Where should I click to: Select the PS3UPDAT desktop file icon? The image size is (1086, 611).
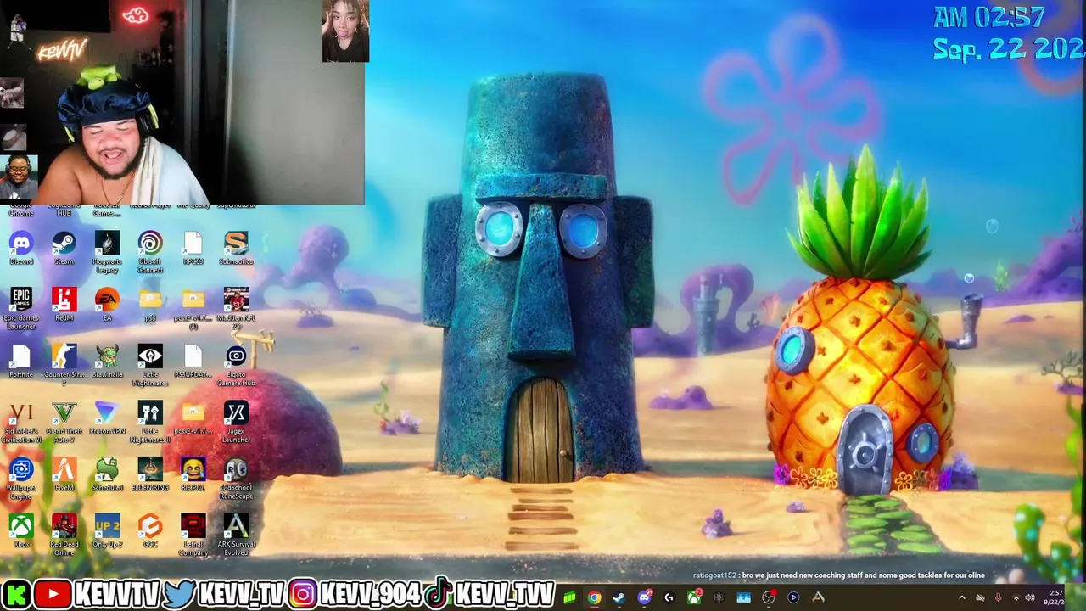click(193, 361)
